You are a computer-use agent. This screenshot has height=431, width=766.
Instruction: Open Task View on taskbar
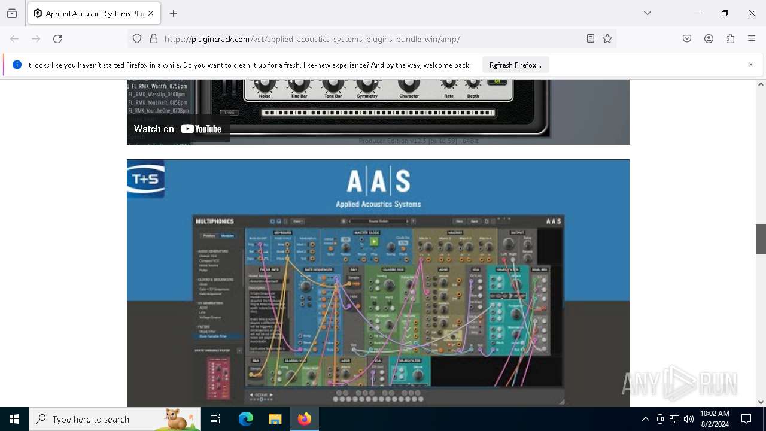pos(215,419)
